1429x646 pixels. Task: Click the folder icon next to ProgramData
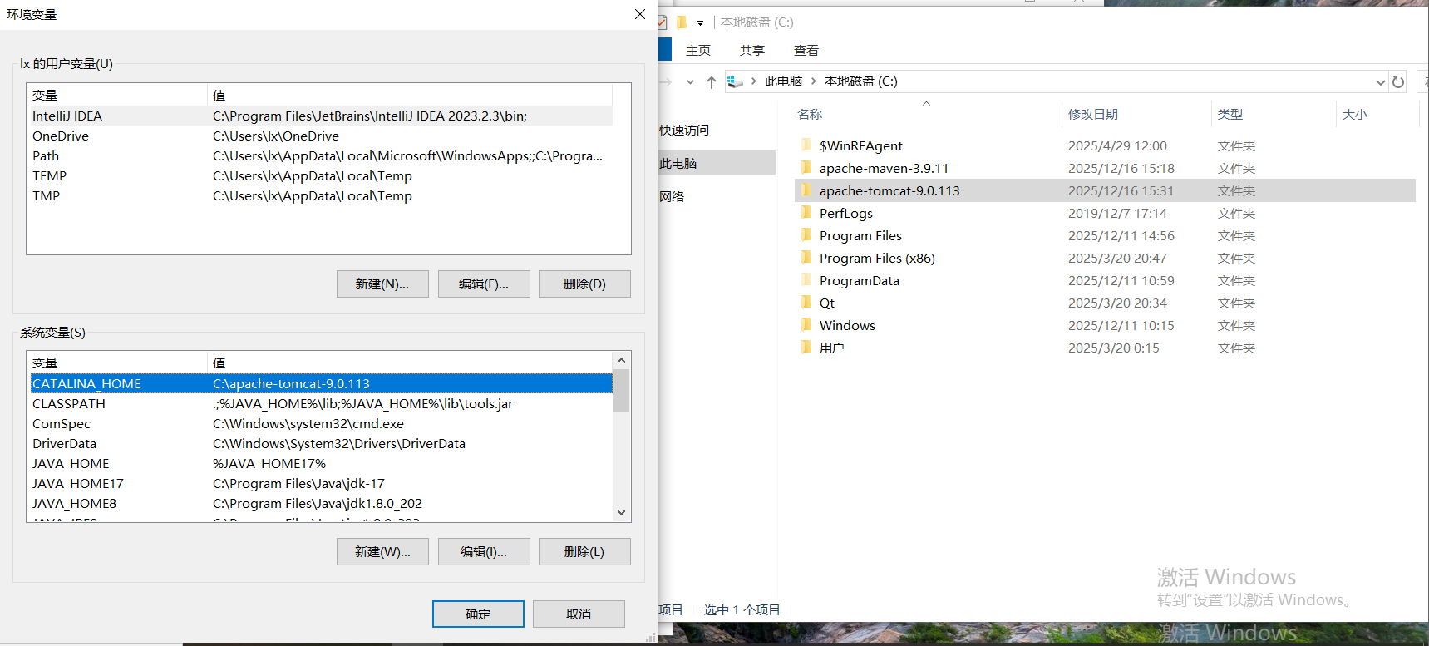[x=806, y=280]
